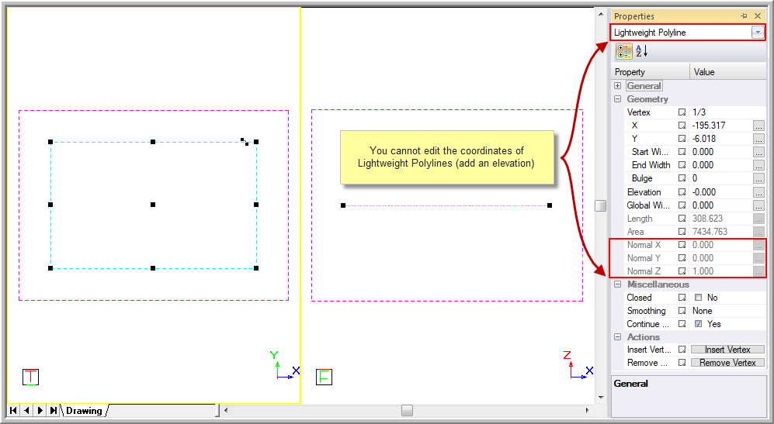Screen dimensions: 774x424
Task: Pin the Properties panel with auto-hide icon
Action: coord(744,16)
